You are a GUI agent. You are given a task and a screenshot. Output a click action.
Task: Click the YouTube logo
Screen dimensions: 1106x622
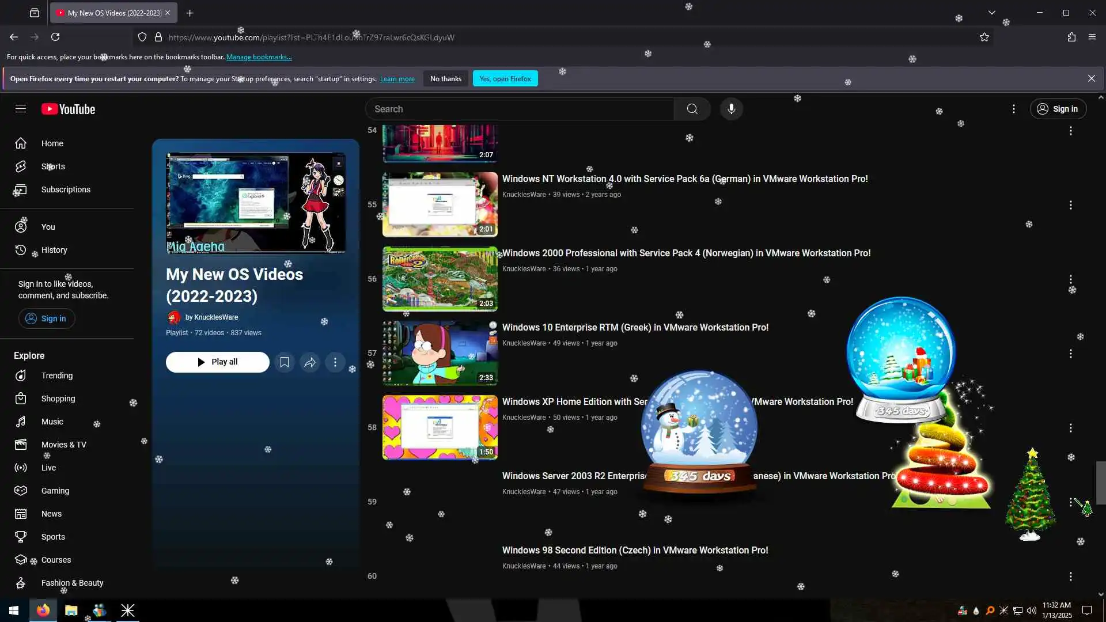[x=69, y=109]
